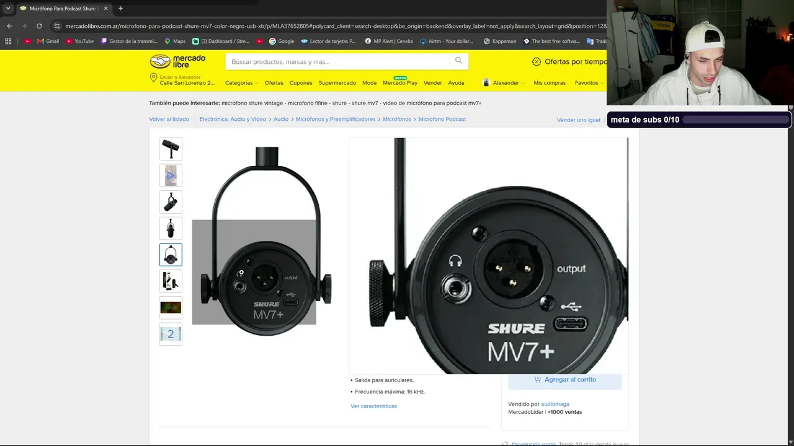Click the browser address bar URL
Image resolution: width=794 pixels, height=446 pixels.
[335, 26]
